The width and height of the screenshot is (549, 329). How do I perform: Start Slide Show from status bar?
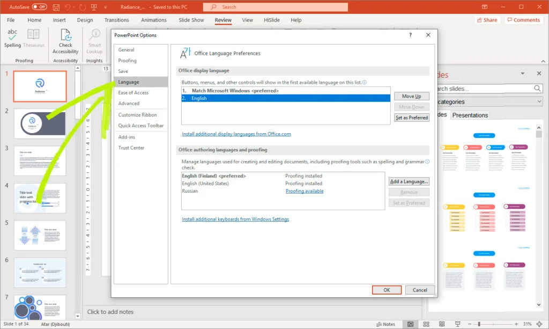point(458,325)
